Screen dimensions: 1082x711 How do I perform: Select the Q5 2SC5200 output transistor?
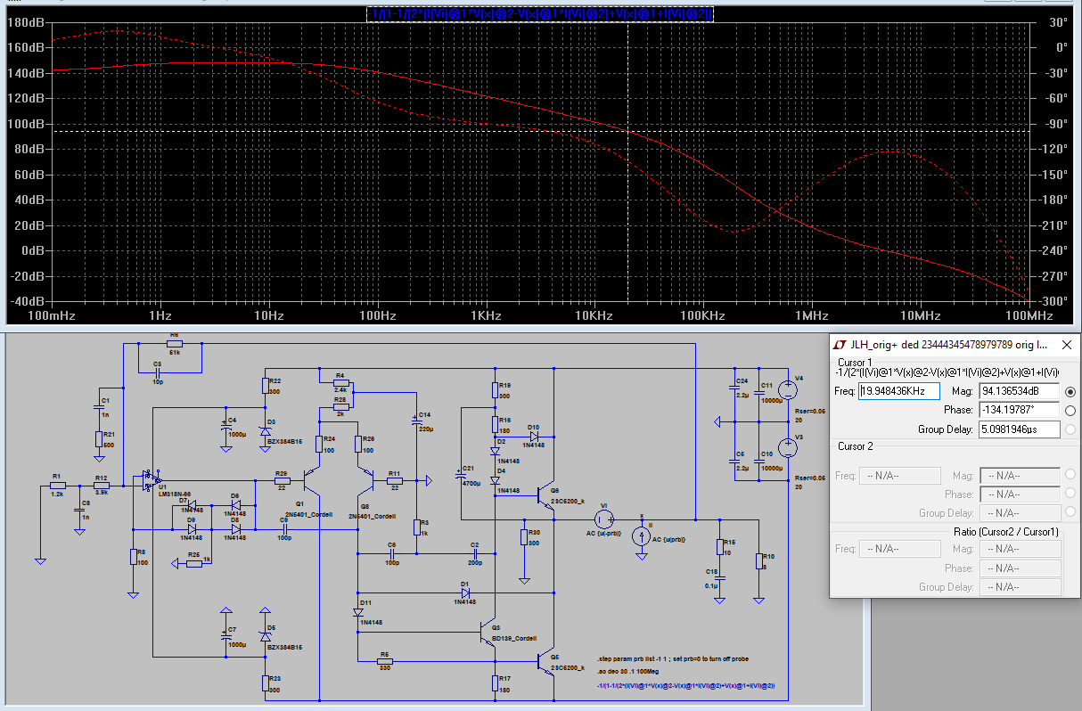click(x=545, y=660)
